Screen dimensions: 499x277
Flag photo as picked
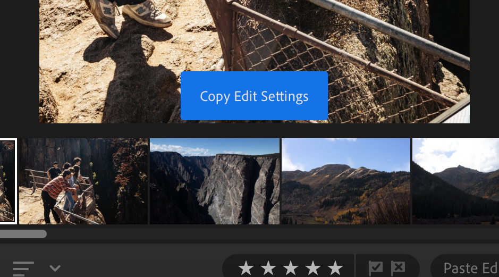pos(376,268)
